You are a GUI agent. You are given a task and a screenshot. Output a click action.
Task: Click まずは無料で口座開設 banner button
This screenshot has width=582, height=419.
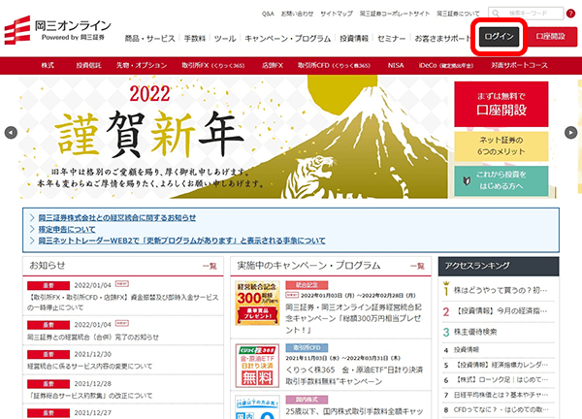click(501, 105)
